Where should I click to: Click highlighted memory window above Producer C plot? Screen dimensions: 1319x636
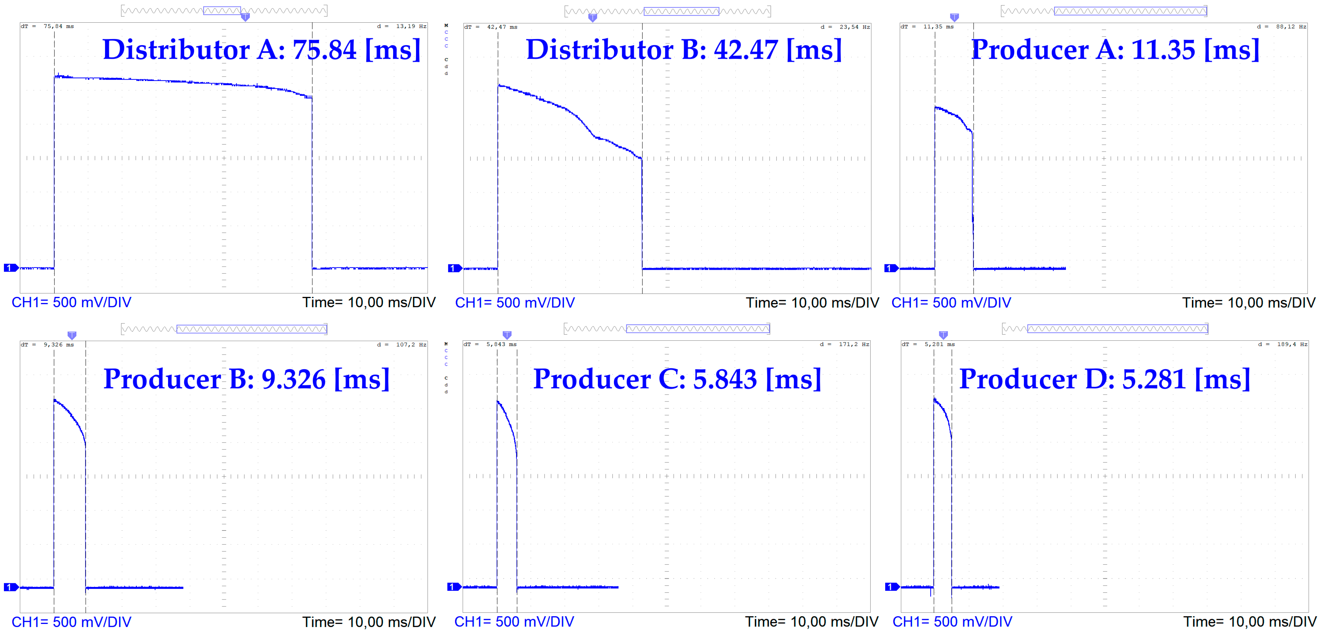pyautogui.click(x=698, y=329)
